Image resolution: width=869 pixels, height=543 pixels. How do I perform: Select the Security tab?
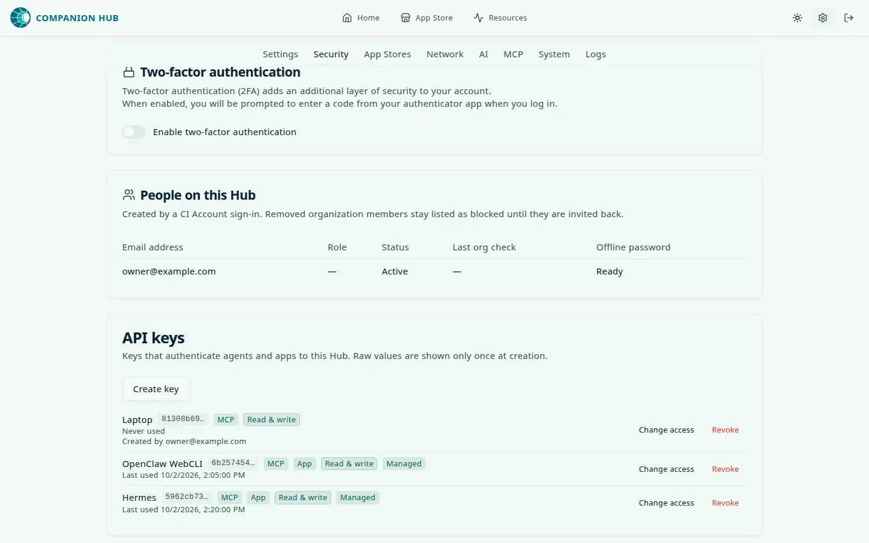(x=331, y=54)
